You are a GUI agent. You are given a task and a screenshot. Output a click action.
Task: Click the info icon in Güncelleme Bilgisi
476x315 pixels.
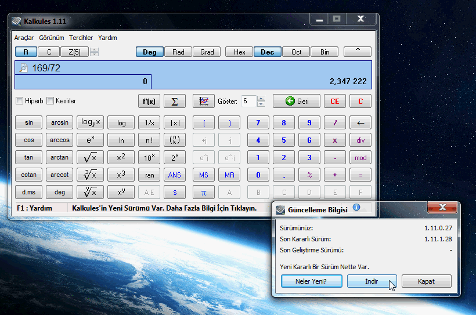click(356, 207)
